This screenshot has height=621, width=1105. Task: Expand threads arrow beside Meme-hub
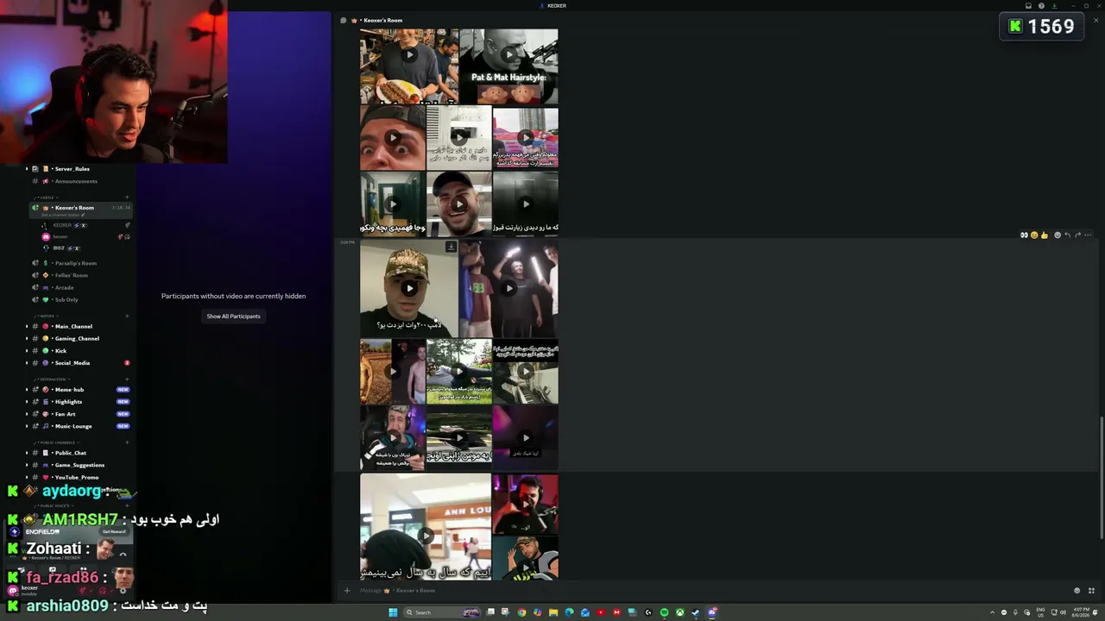pyautogui.click(x=26, y=390)
